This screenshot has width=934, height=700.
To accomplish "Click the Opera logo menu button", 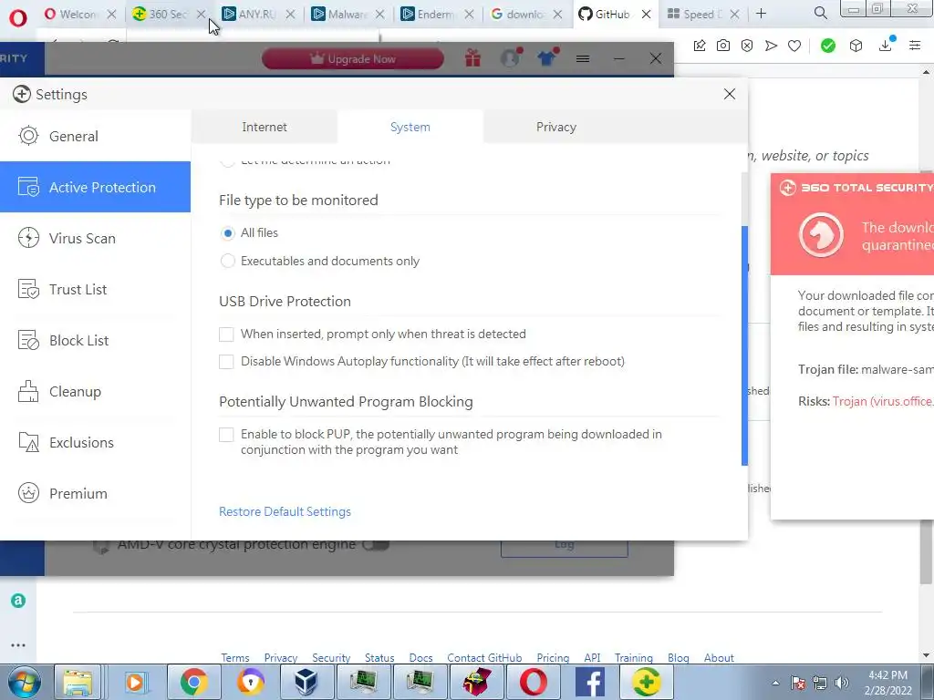I will click(x=18, y=18).
